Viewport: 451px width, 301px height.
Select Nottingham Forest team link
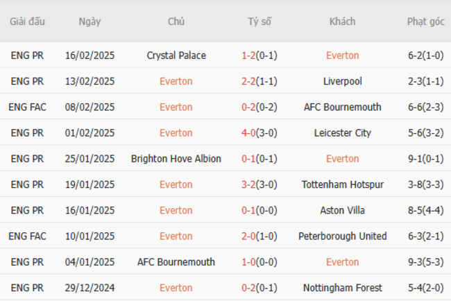(x=342, y=288)
